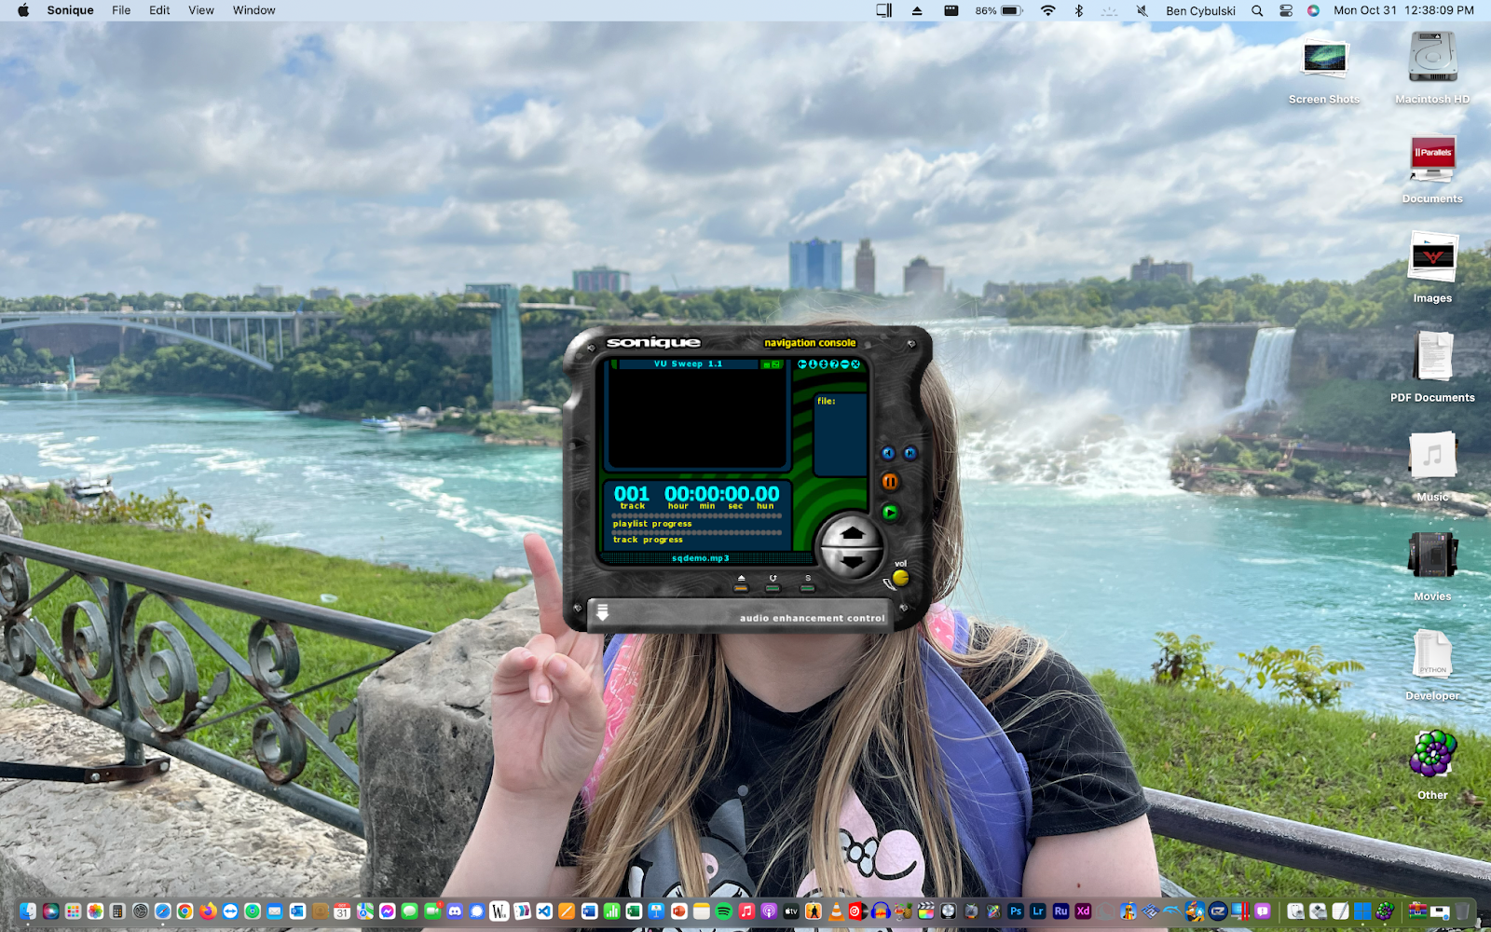Viewport: 1491px width, 932px height.
Task: Click the second green visualizer mode button
Action: (x=776, y=364)
